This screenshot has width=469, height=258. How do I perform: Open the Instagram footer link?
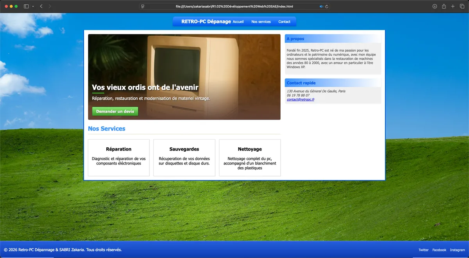458,250
